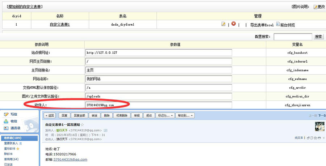Click the 搜索 search button
This screenshot has height=166, width=326.
point(318,37)
